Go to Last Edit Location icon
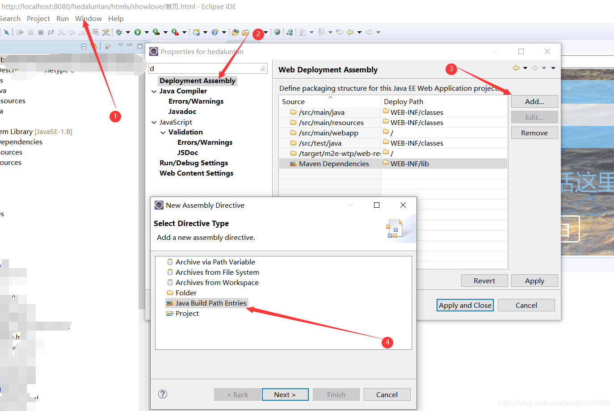This screenshot has width=614, height=411. point(340,32)
